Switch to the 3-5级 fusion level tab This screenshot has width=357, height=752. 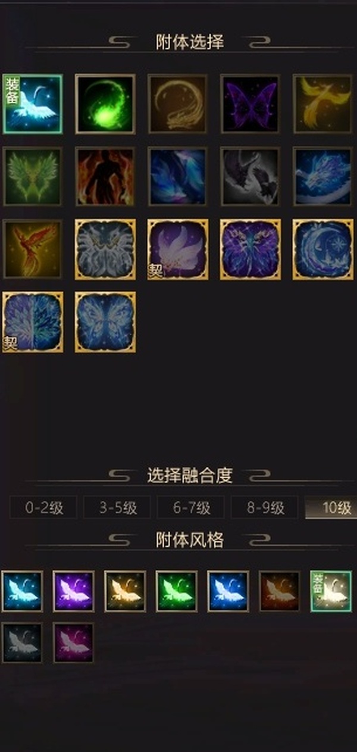[x=118, y=508]
